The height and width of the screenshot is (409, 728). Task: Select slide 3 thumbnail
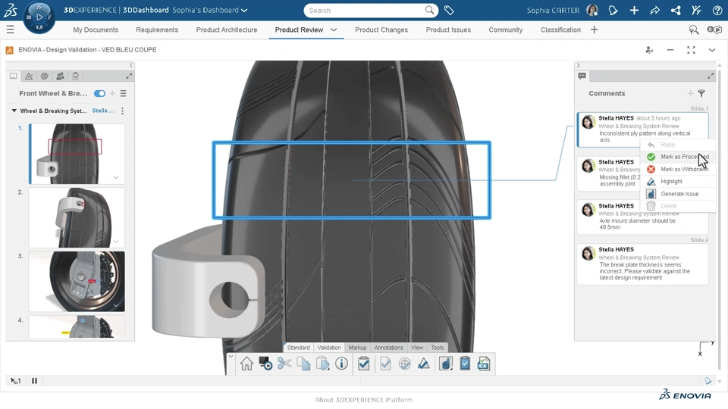pyautogui.click(x=77, y=282)
